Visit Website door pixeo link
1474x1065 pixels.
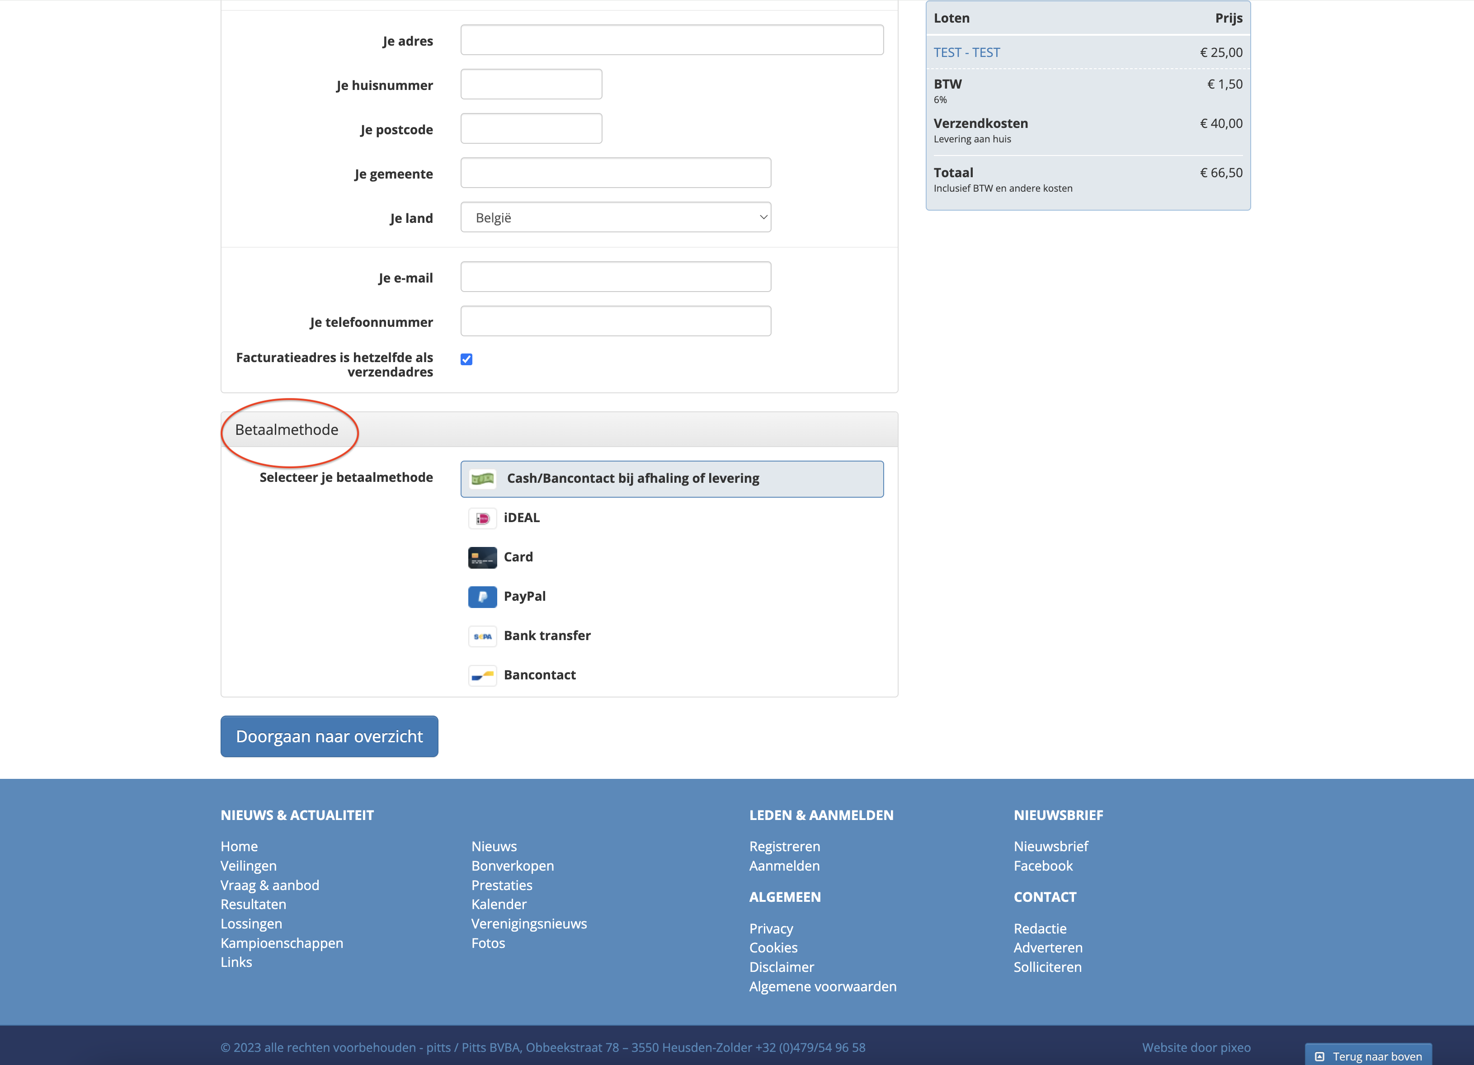point(1196,1047)
